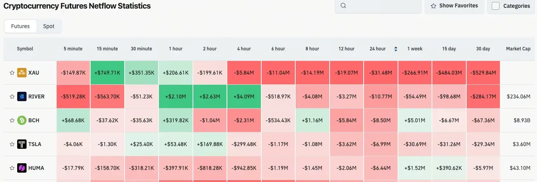Sort by the 4 hour column
Screen dimensions: 537x182
244,49
